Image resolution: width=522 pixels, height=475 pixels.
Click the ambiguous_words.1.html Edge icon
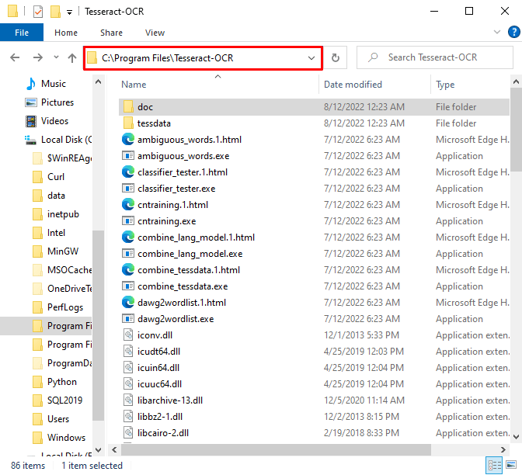pyautogui.click(x=128, y=140)
